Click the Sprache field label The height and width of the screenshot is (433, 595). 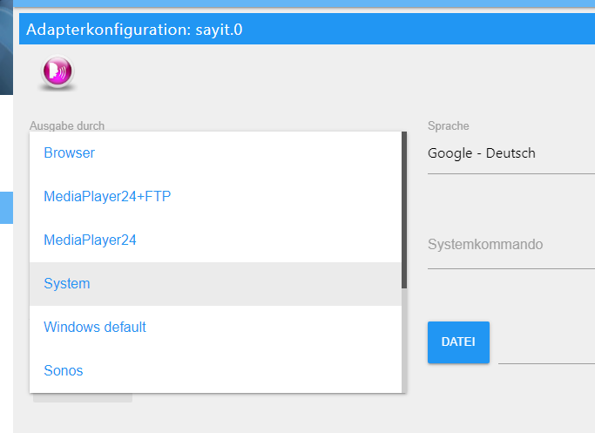click(449, 126)
